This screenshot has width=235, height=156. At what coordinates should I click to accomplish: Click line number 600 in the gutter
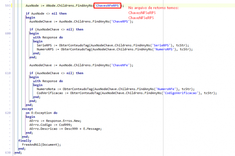(8, 33)
